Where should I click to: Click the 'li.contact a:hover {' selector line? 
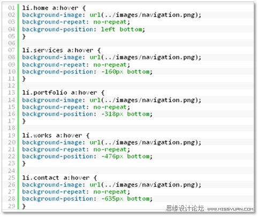[x=59, y=178]
